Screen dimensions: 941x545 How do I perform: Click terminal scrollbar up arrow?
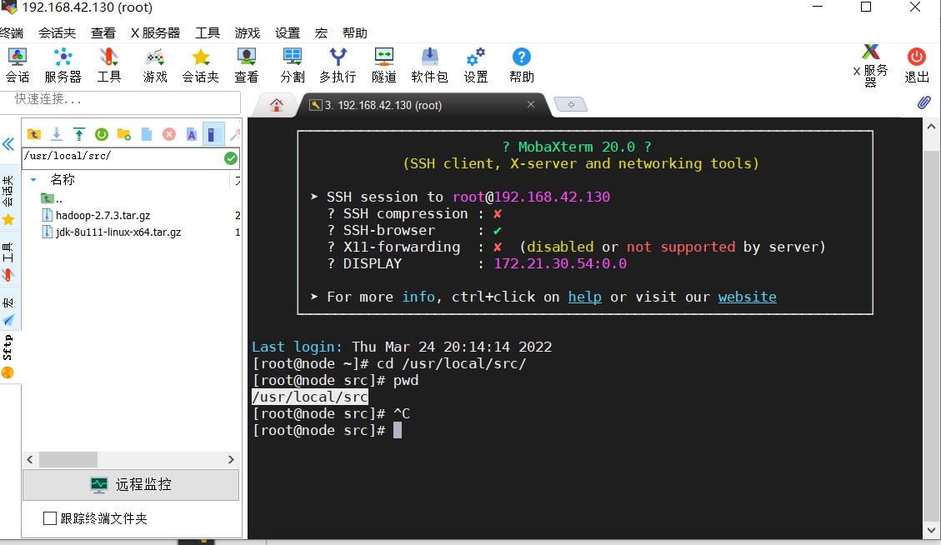(x=931, y=127)
